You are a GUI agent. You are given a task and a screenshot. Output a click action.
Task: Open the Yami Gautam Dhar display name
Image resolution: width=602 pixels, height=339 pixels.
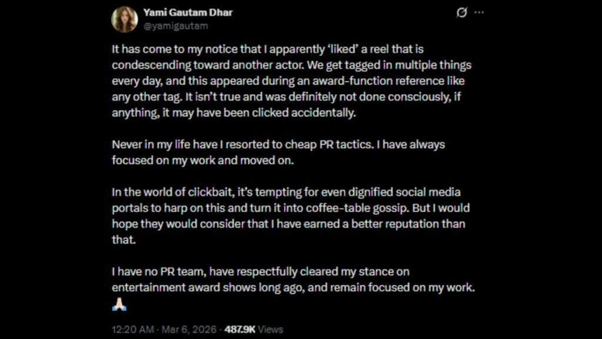tap(188, 12)
